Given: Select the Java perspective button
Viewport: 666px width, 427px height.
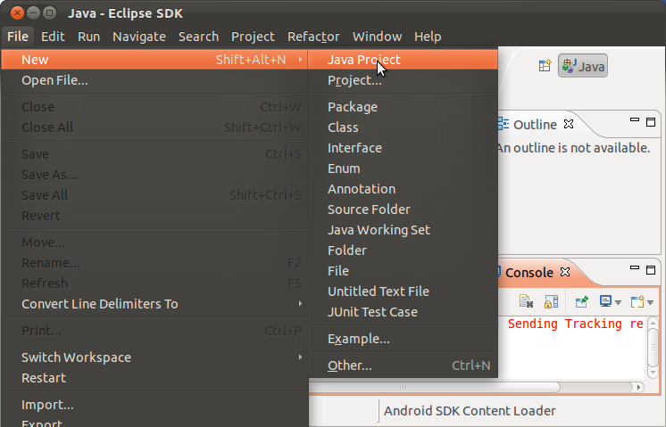Looking at the screenshot, I should [583, 66].
